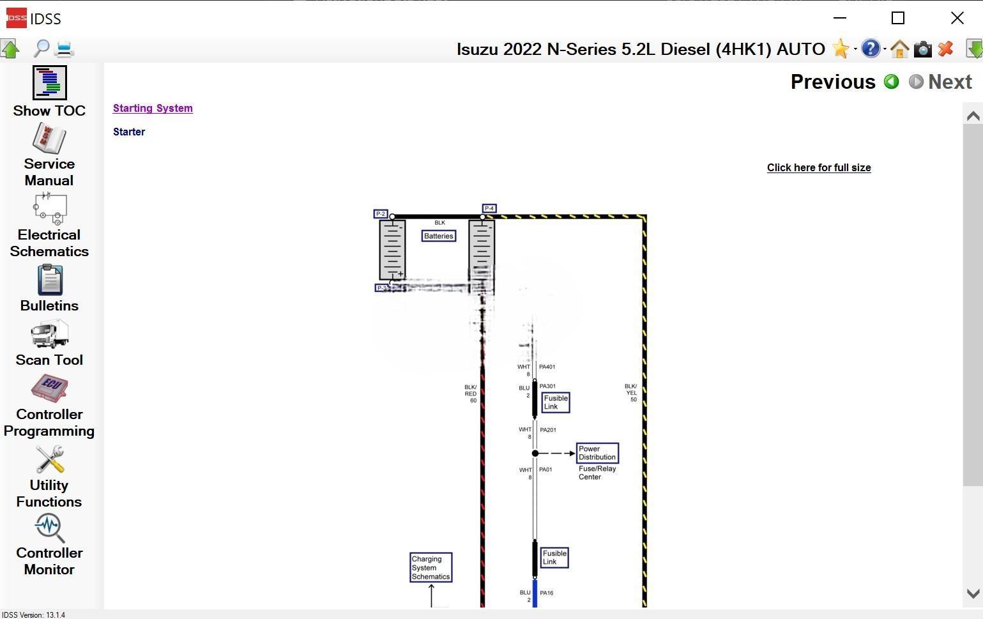Open Controller Programming
Image resolution: width=983 pixels, height=619 pixels.
pos(49,406)
